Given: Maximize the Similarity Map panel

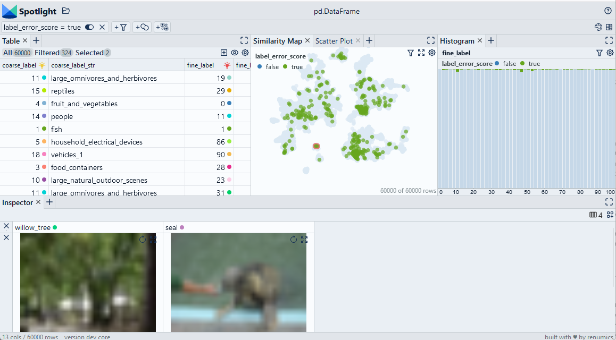Looking at the screenshot, I should point(431,40).
